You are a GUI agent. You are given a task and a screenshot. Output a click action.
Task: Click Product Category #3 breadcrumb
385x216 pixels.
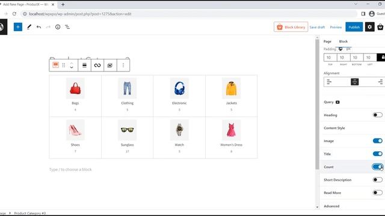click(30, 214)
